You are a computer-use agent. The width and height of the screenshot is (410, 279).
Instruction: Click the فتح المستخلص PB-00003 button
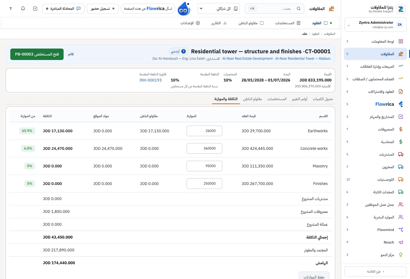[37, 54]
